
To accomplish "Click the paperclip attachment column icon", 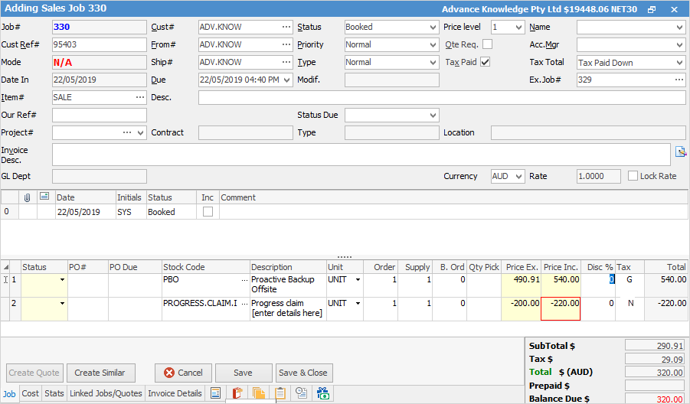I will (x=28, y=197).
